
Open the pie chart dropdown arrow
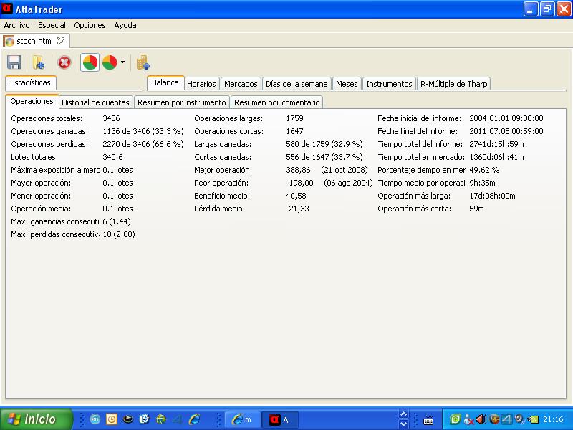122,62
